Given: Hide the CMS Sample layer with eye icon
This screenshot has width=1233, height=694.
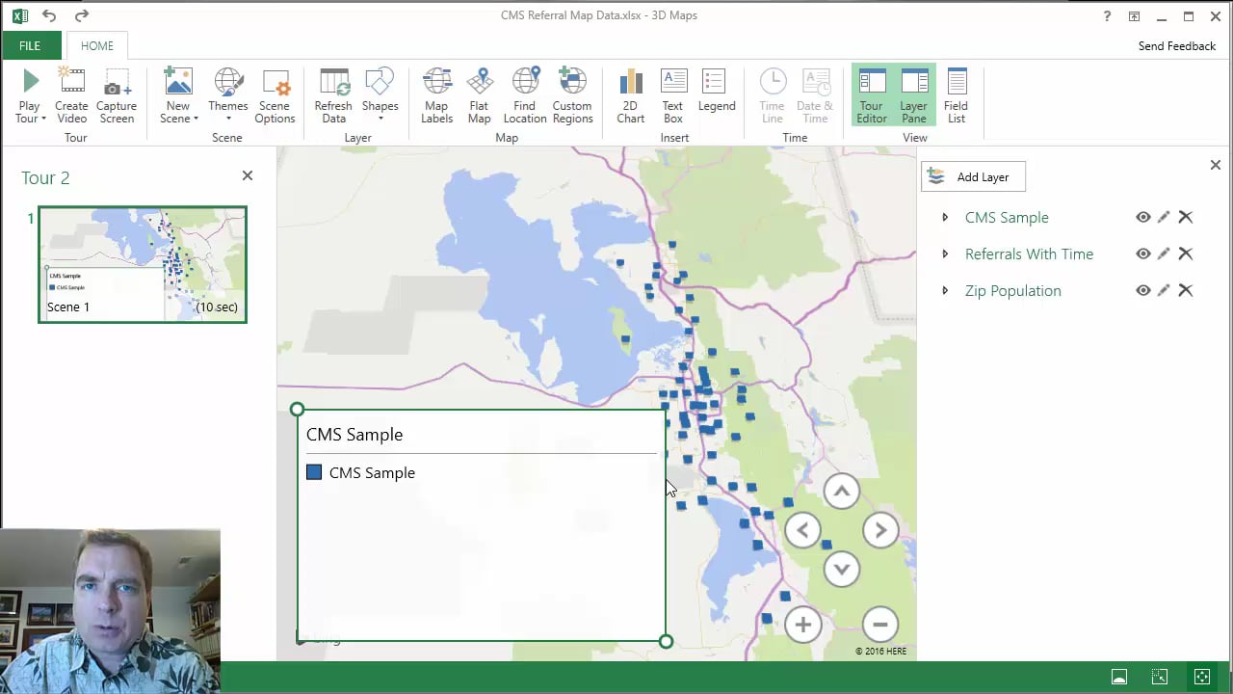Looking at the screenshot, I should click(1142, 218).
